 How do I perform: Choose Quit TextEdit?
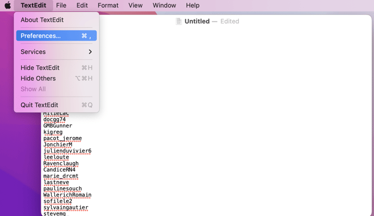click(57, 105)
